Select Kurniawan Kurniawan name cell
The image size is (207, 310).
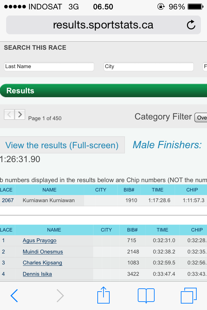(x=49, y=200)
